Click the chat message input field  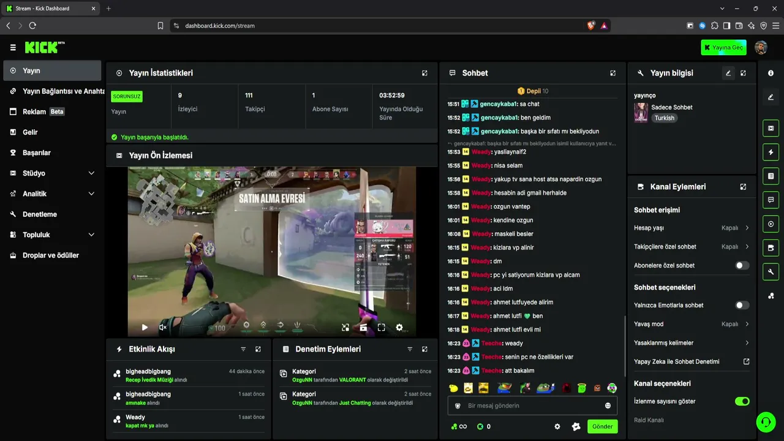(x=532, y=405)
